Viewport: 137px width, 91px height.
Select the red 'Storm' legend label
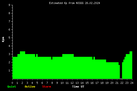pos(47,87)
